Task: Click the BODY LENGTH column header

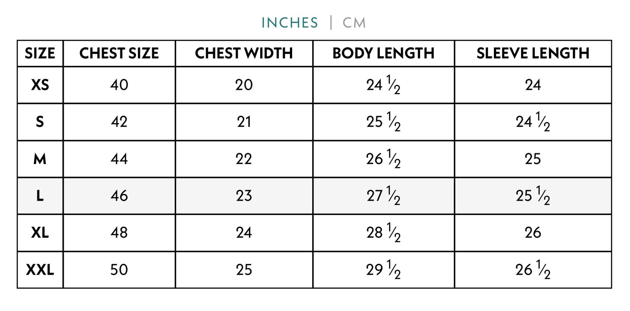Action: [383, 54]
